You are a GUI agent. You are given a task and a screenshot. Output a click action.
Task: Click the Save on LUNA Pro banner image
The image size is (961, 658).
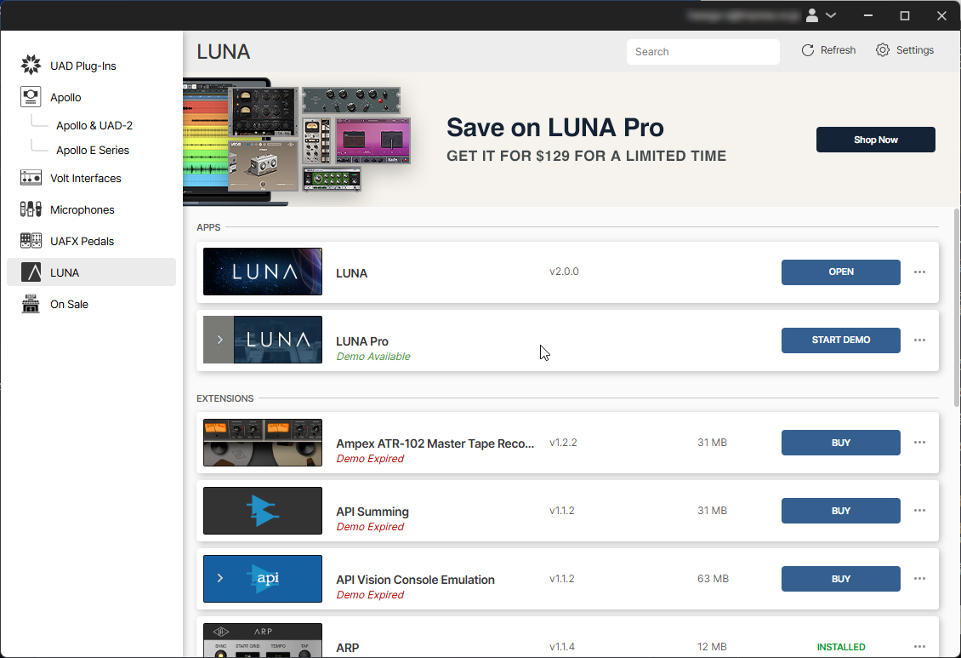298,140
